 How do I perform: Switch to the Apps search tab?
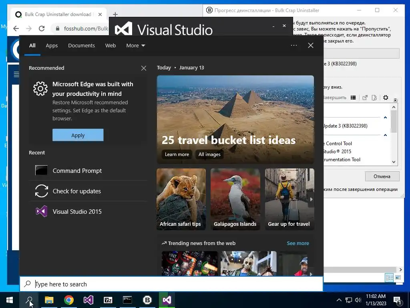pos(52,46)
